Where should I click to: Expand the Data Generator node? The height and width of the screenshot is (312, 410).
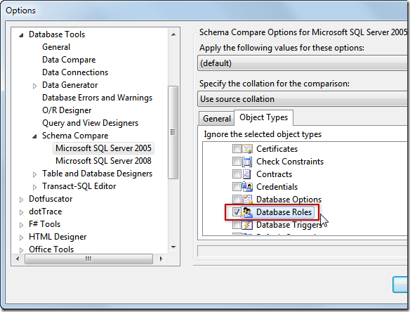tap(34, 86)
